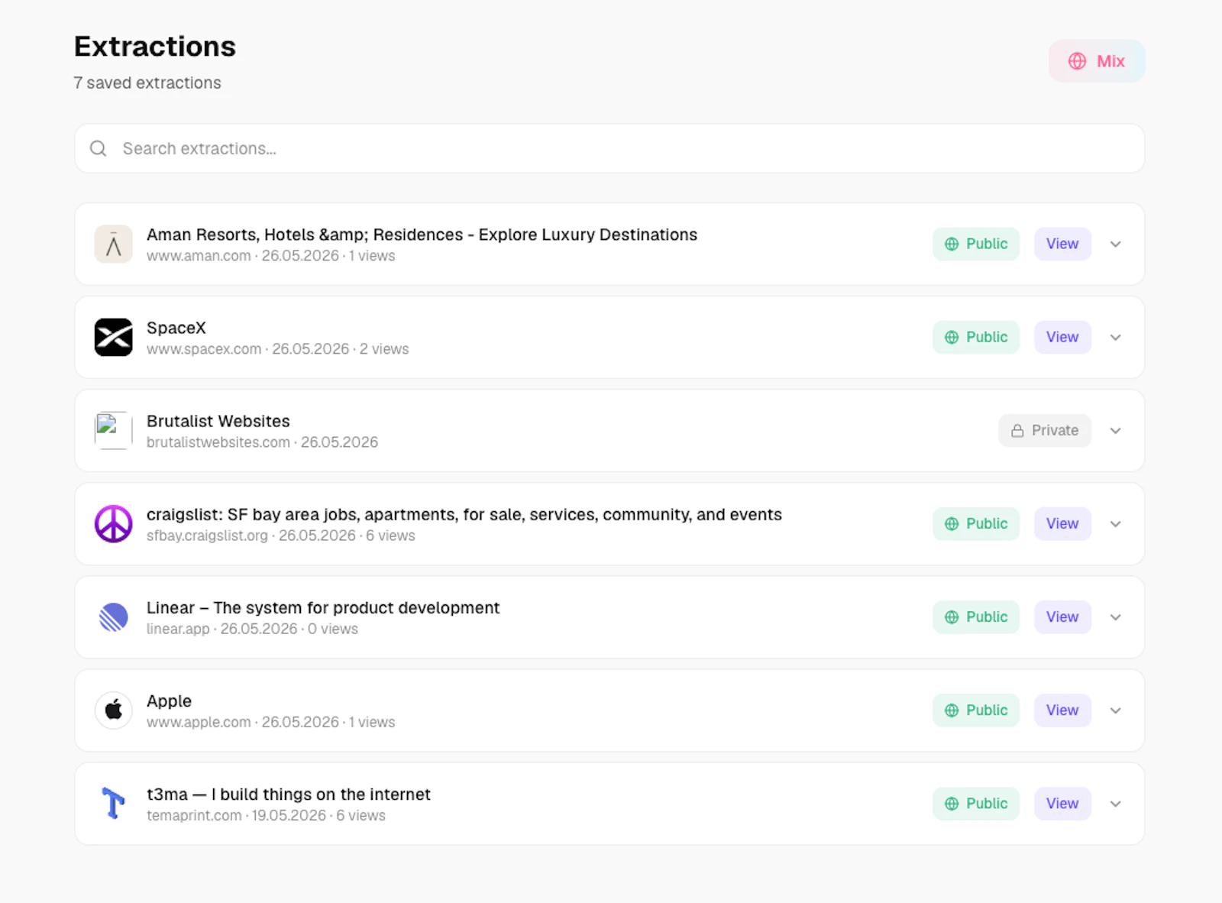Click the 'brutalistwebsites.com' details line

(262, 442)
